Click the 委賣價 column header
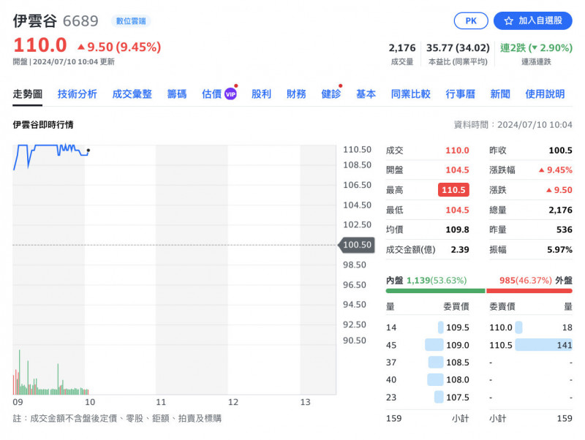 (x=502, y=306)
